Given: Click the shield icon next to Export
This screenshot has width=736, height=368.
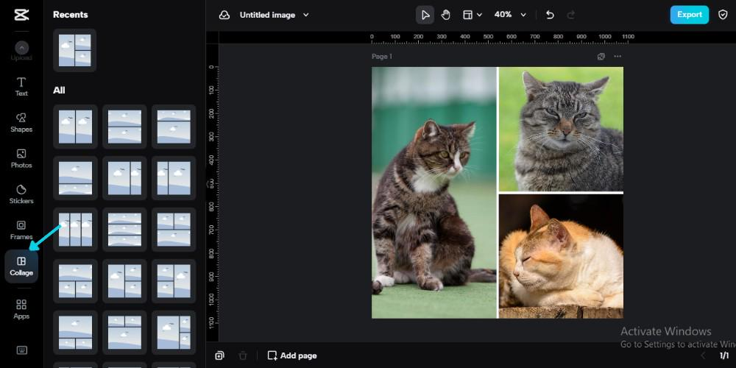Looking at the screenshot, I should tap(723, 15).
